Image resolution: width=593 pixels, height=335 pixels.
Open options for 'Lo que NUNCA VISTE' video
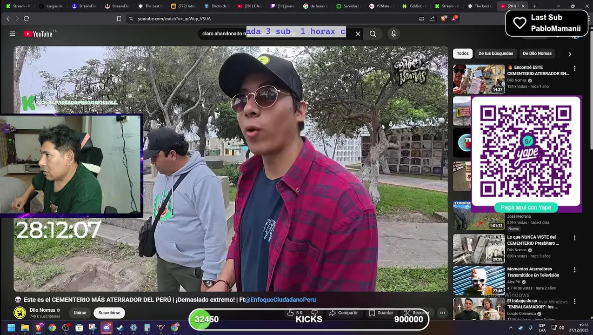[x=574, y=238]
